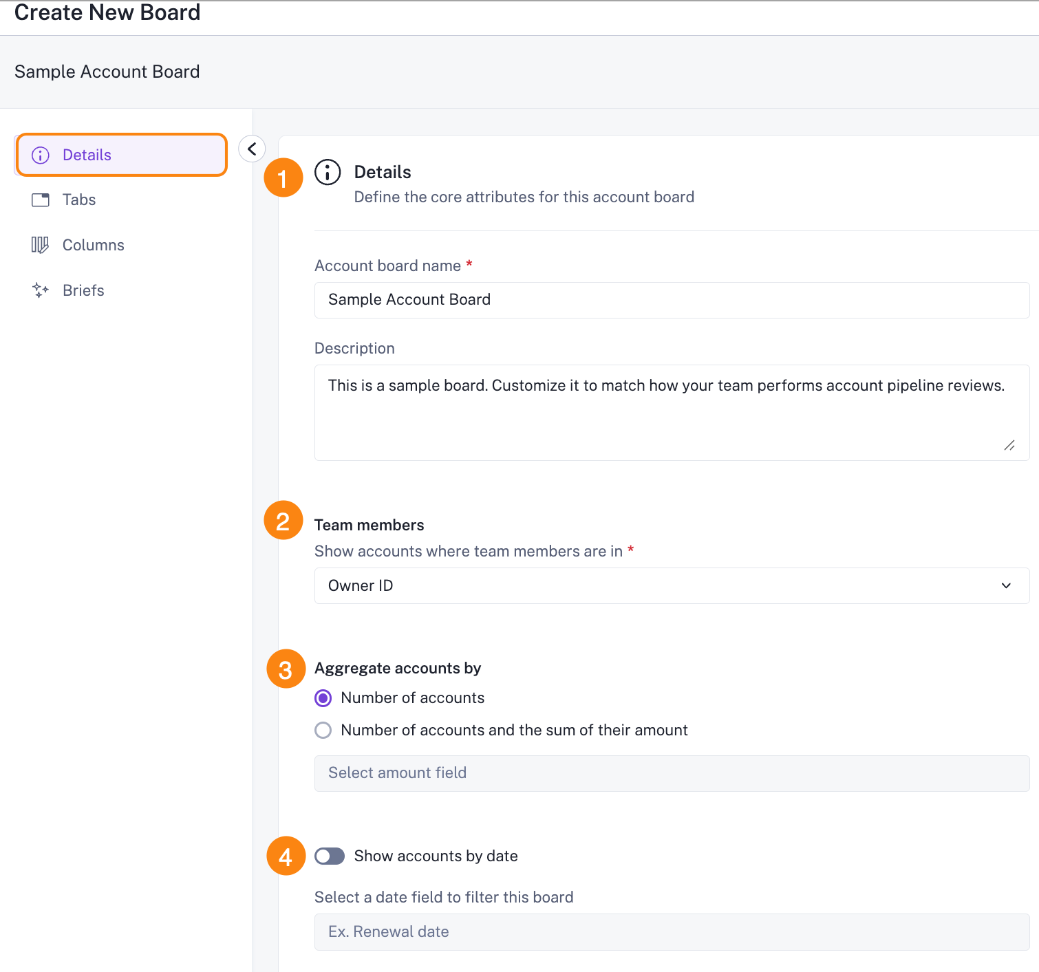This screenshot has height=972, width=1039.
Task: Open the Owner ID dropdown
Action: [x=672, y=586]
